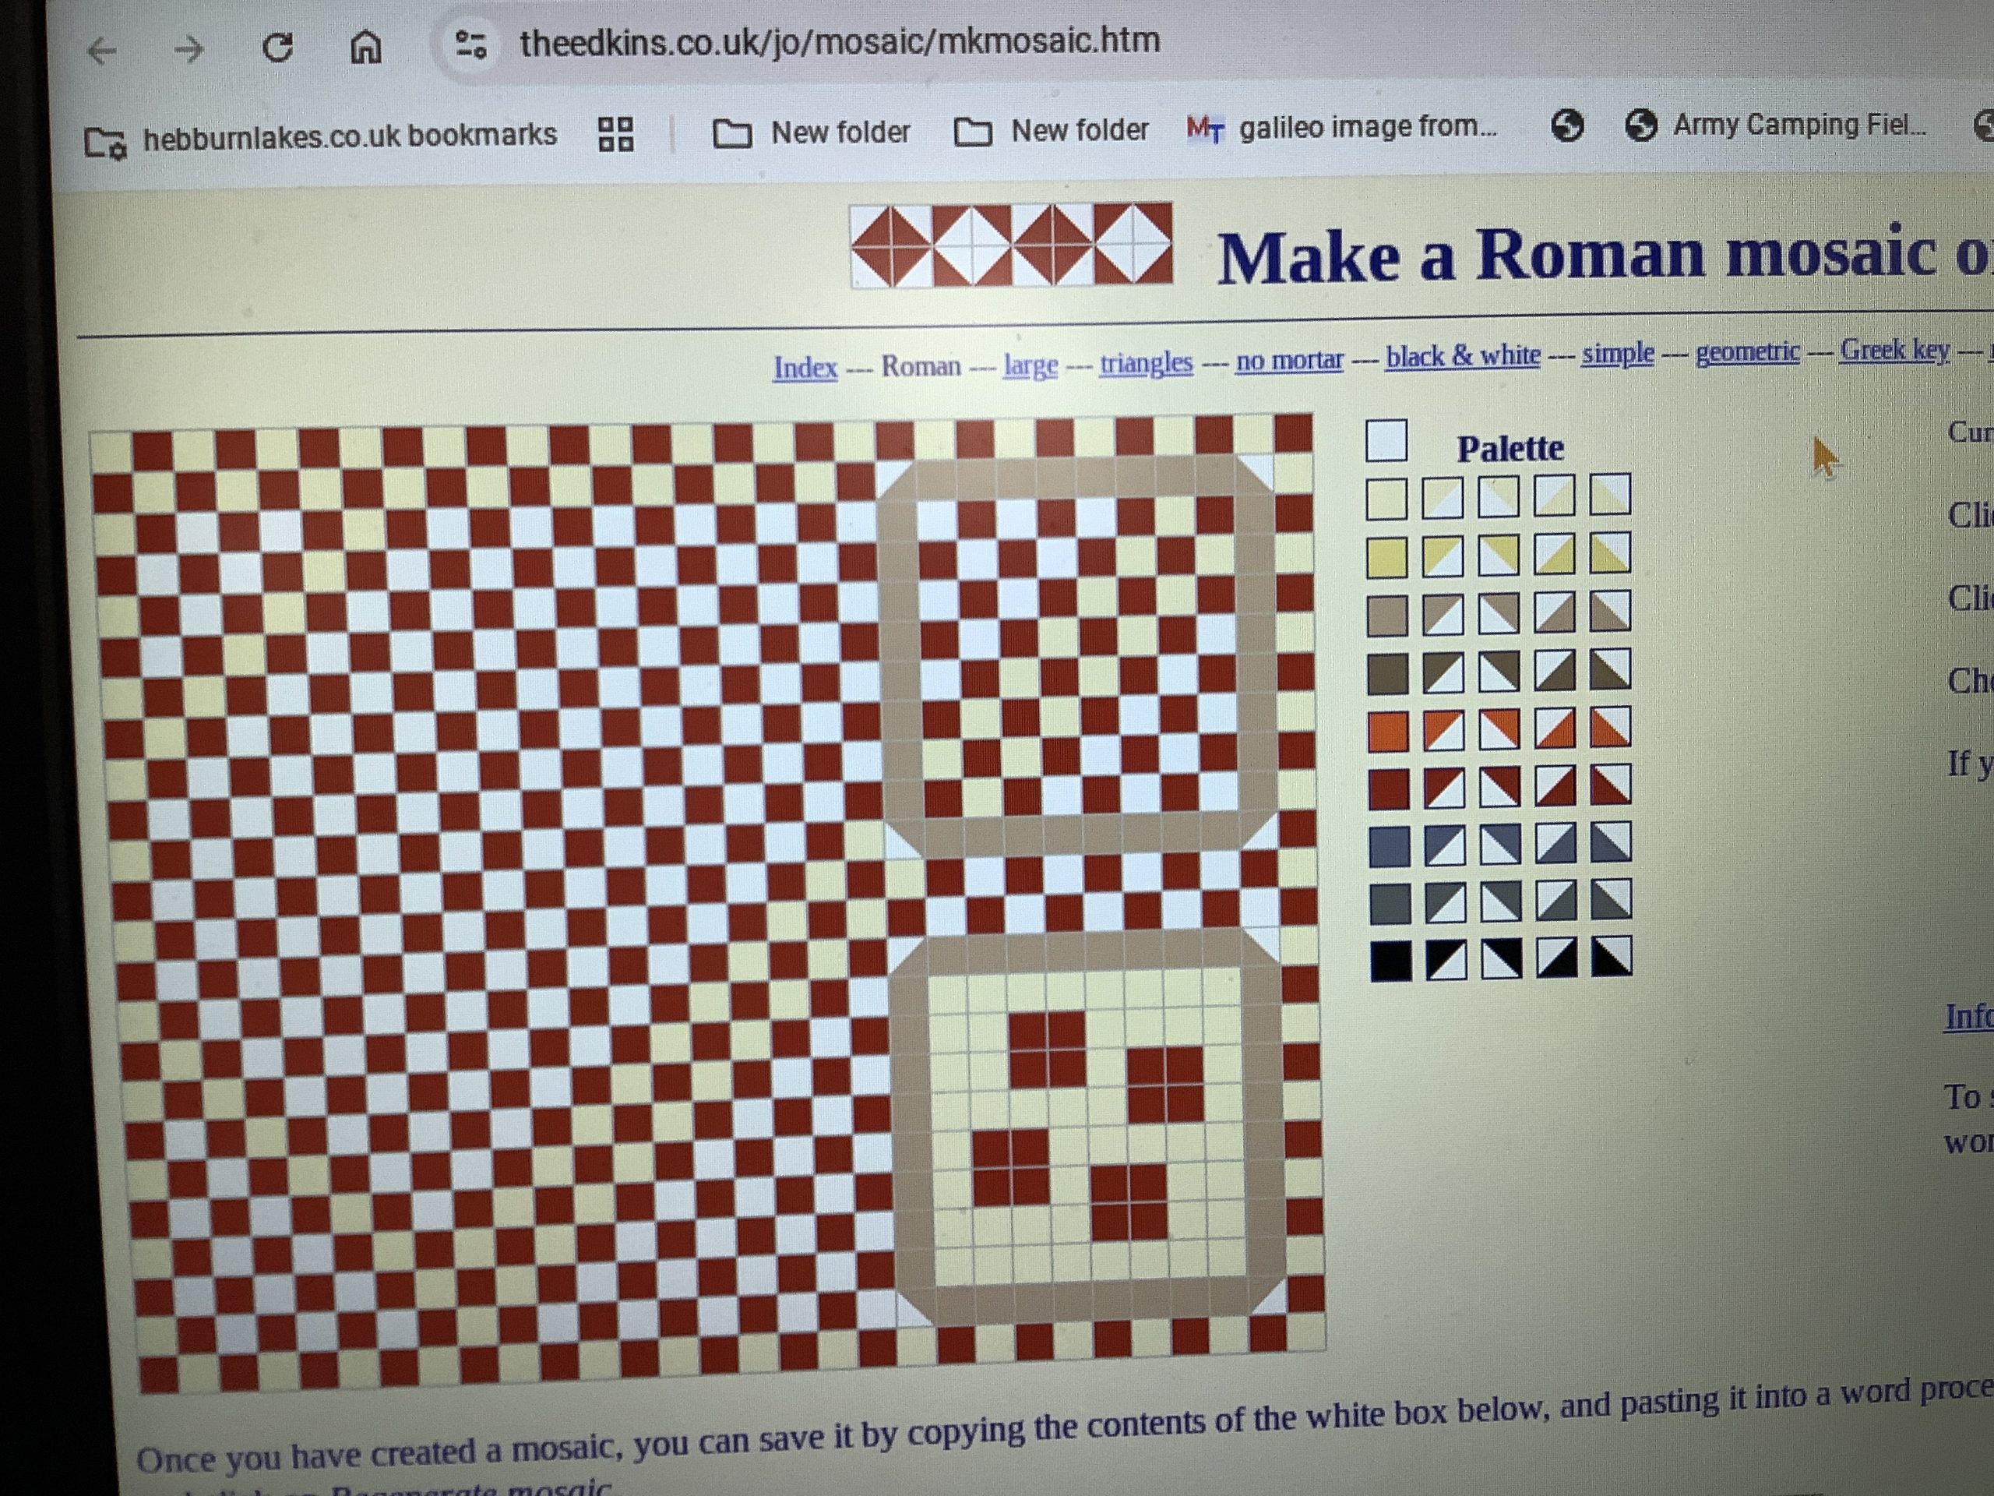Open the black & white link
1994x1496 pixels.
pyautogui.click(x=1462, y=356)
